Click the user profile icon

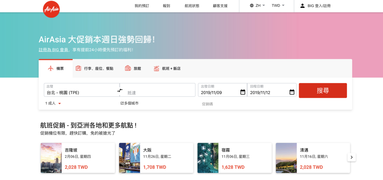[x=302, y=6]
